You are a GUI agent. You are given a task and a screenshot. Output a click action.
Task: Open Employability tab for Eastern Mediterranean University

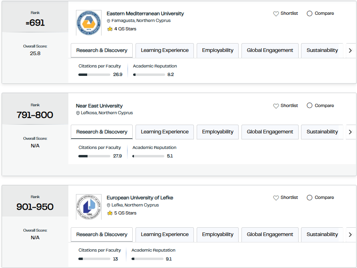pyautogui.click(x=217, y=50)
